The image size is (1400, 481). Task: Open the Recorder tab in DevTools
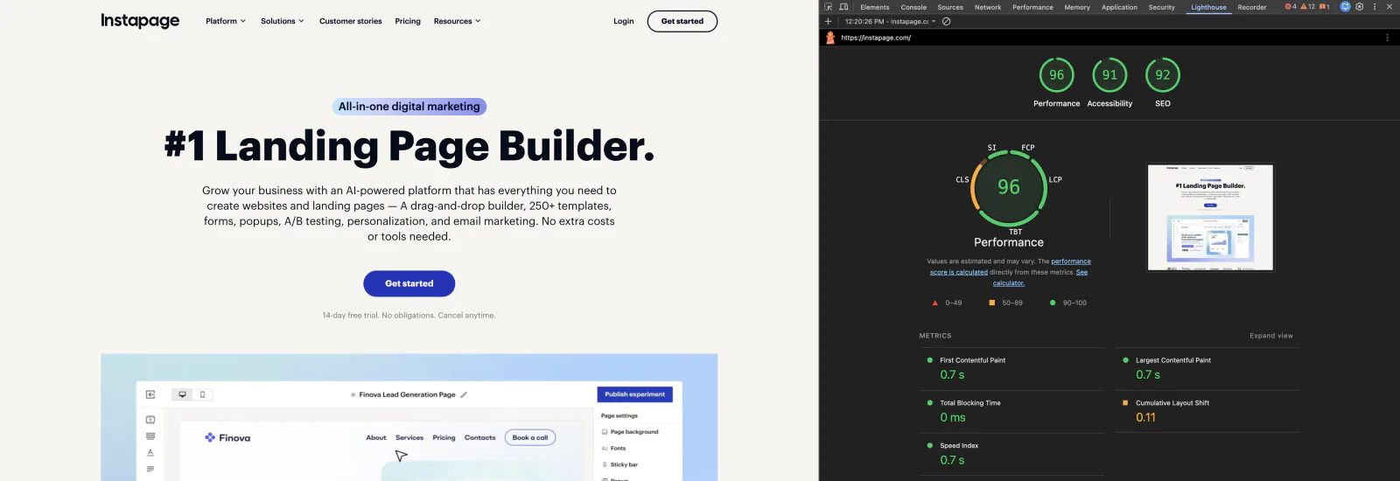[1251, 7]
